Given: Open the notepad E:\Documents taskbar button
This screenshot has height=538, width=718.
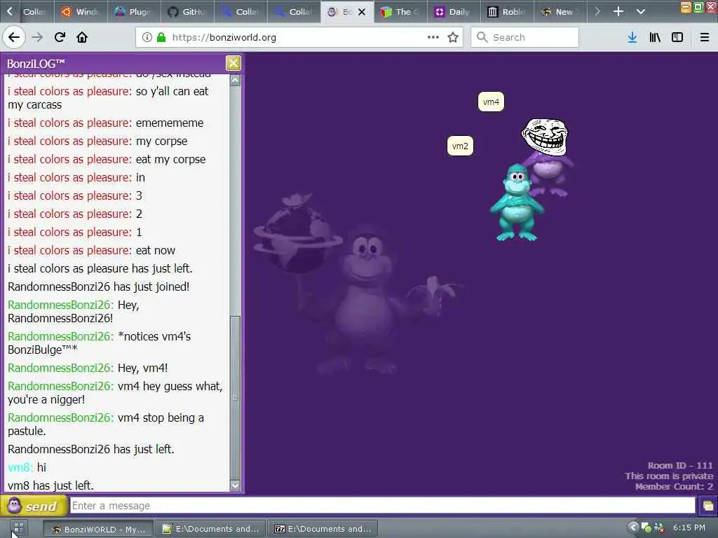Looking at the screenshot, I should tap(210, 529).
